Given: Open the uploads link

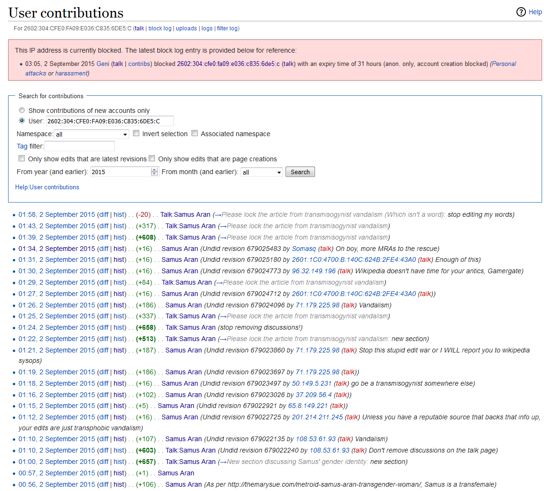Looking at the screenshot, I should (186, 28).
